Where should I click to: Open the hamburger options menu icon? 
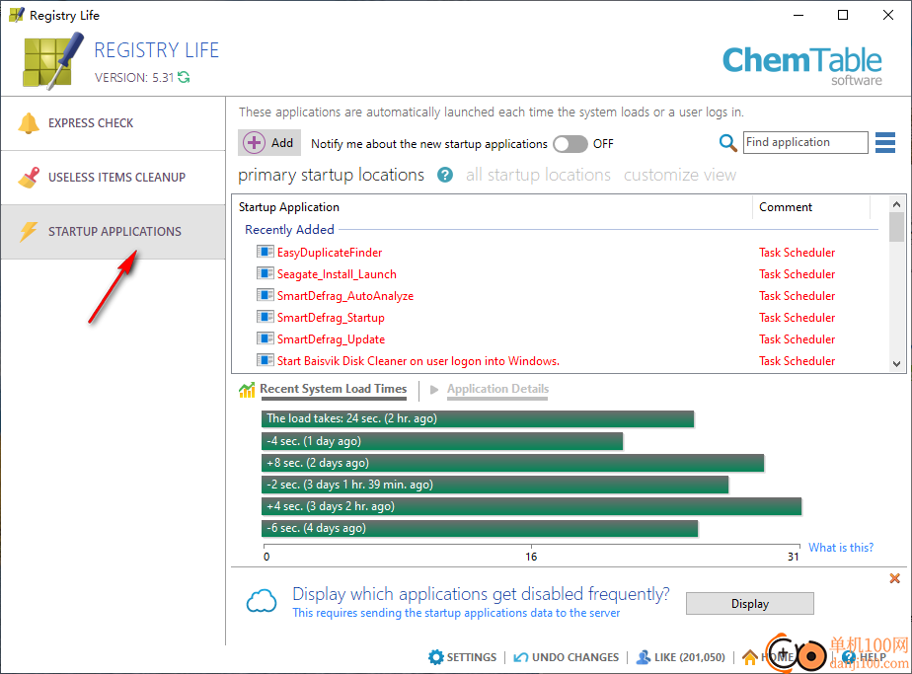[885, 142]
